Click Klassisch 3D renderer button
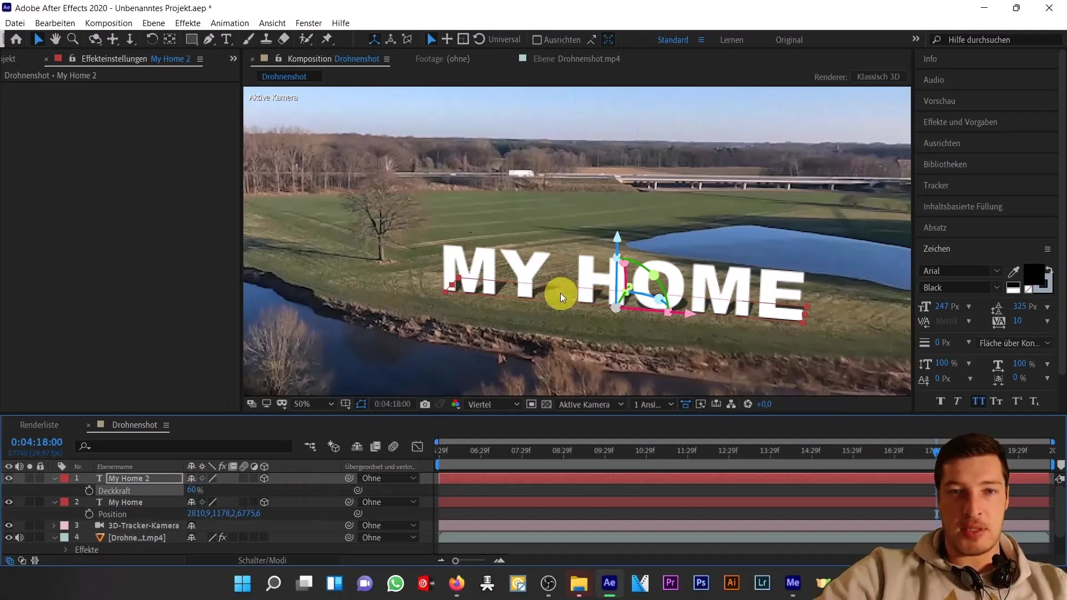Screen dimensions: 1067x600 [878, 77]
